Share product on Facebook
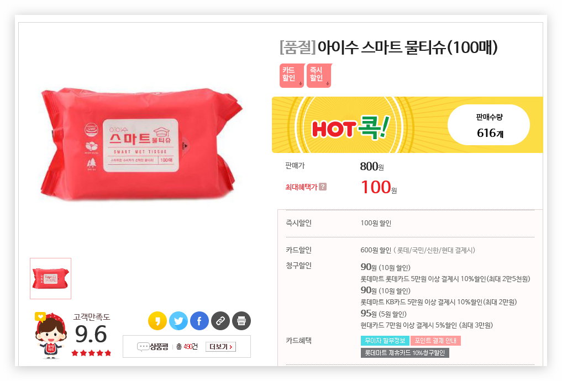 [x=199, y=320]
